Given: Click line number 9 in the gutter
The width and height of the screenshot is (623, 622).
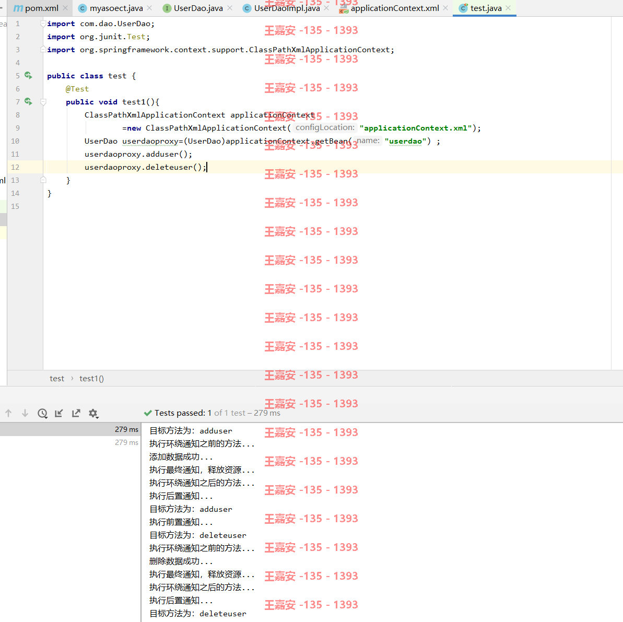Looking at the screenshot, I should tap(17, 128).
